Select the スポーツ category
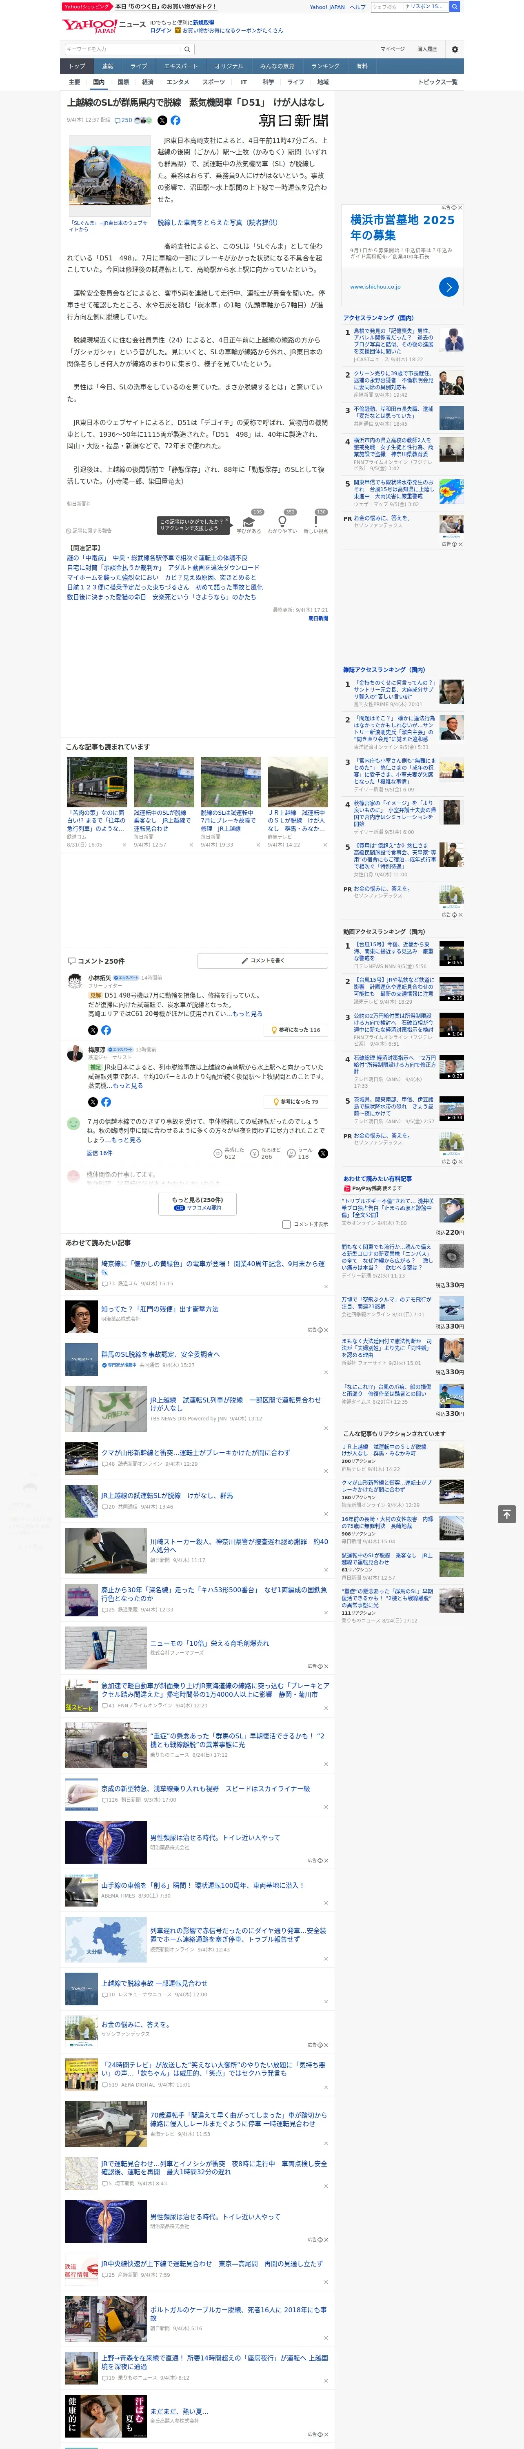Image resolution: width=524 pixels, height=2449 pixels. click(214, 82)
